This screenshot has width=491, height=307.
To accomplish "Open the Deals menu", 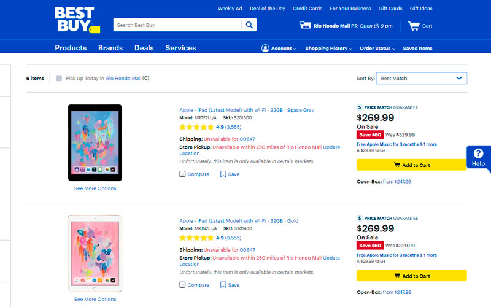I will [x=144, y=48].
